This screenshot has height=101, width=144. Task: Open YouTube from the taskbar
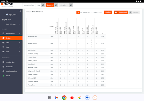coord(72,98)
